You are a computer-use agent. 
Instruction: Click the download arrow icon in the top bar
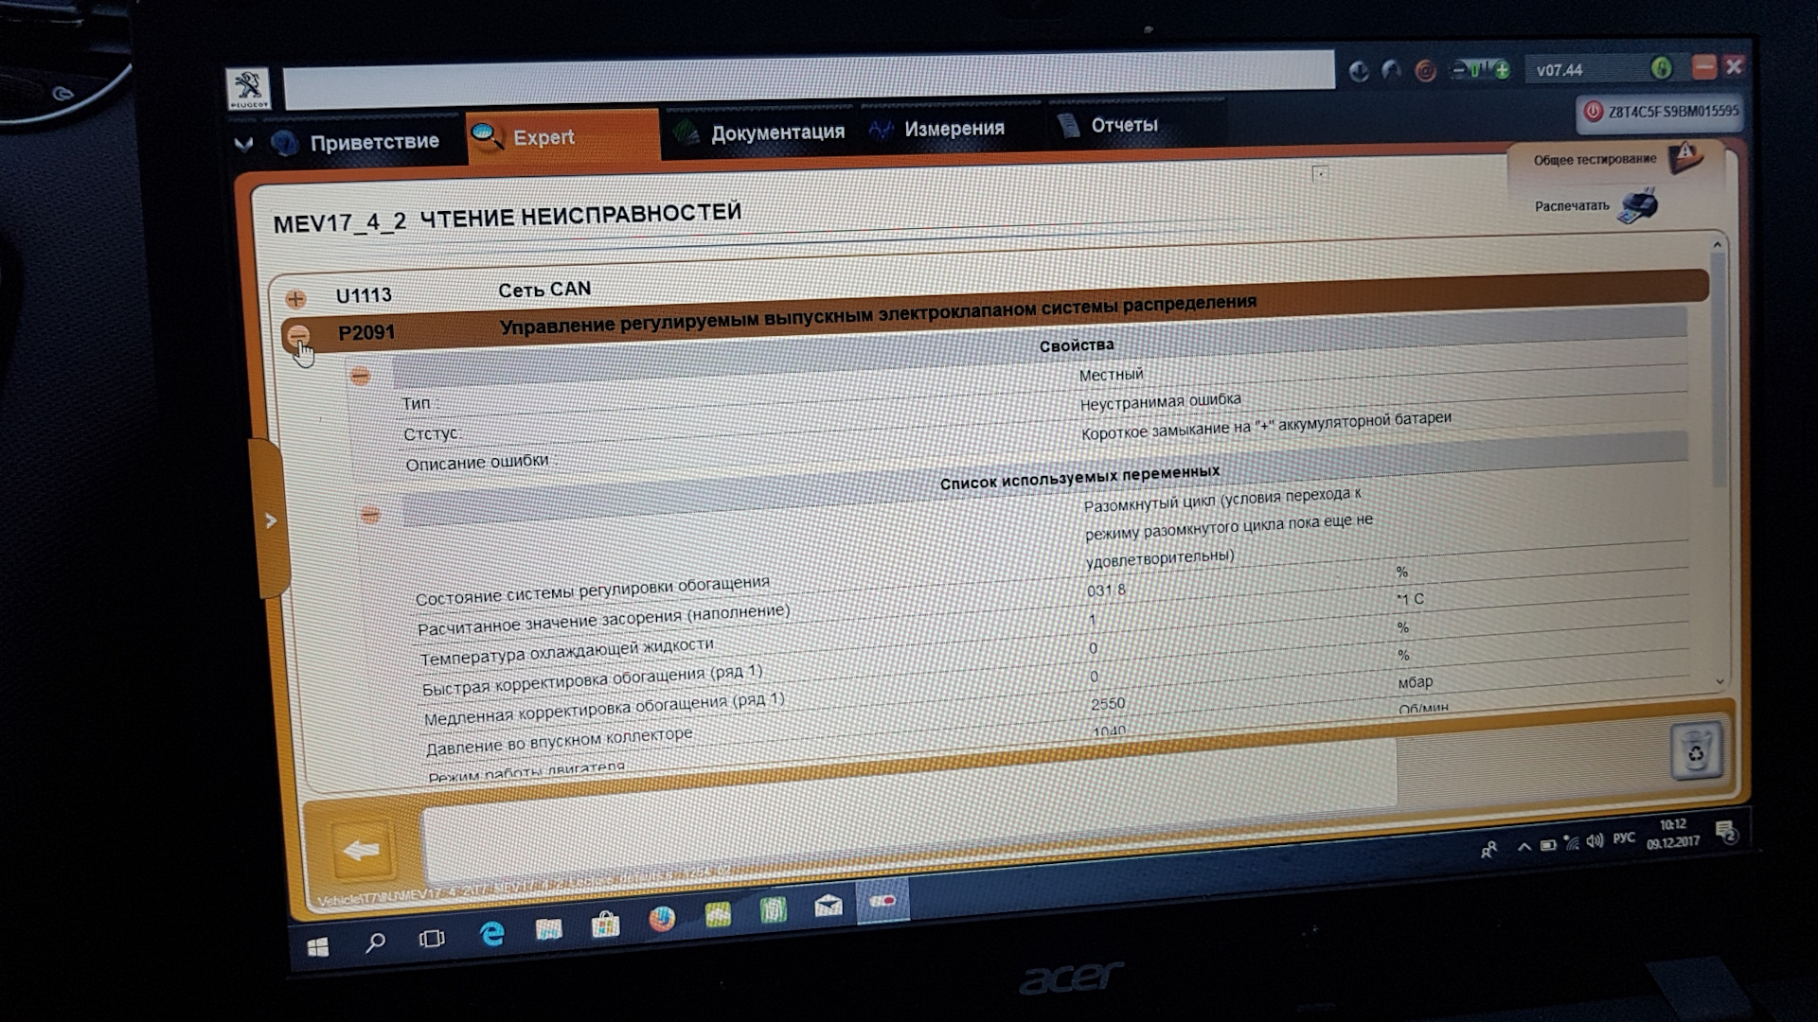pyautogui.click(x=1359, y=71)
